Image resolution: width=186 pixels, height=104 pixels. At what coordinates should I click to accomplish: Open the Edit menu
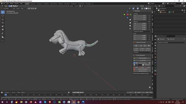(8, 3)
